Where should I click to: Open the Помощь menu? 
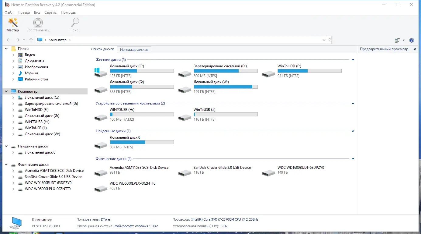68,12
